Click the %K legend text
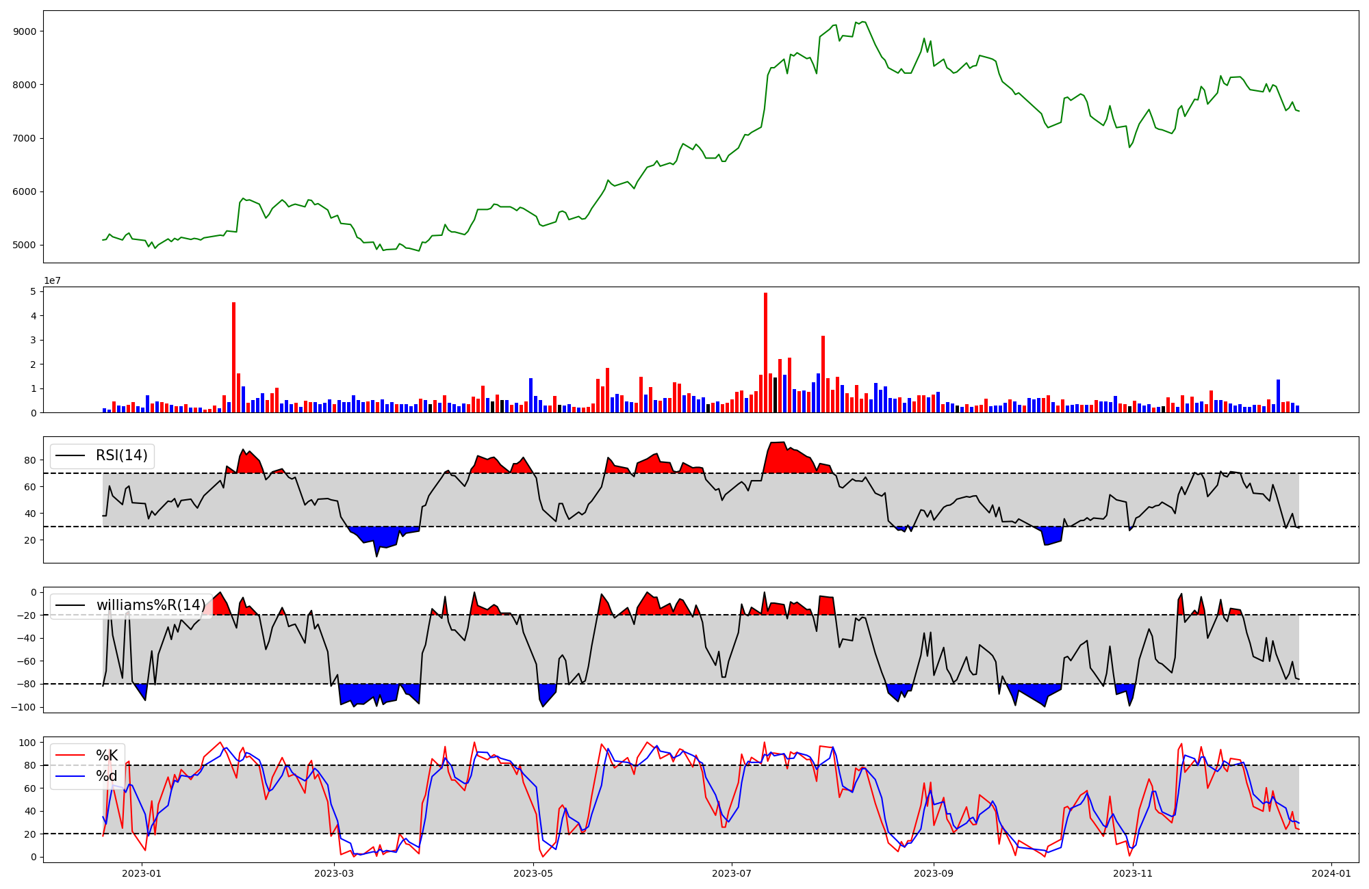Image resolution: width=1369 pixels, height=889 pixels. 107,756
